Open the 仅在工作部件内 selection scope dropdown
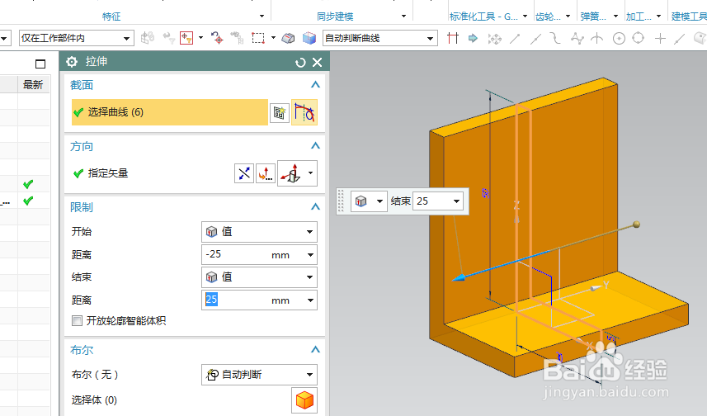The height and width of the screenshot is (416, 707). click(x=76, y=38)
